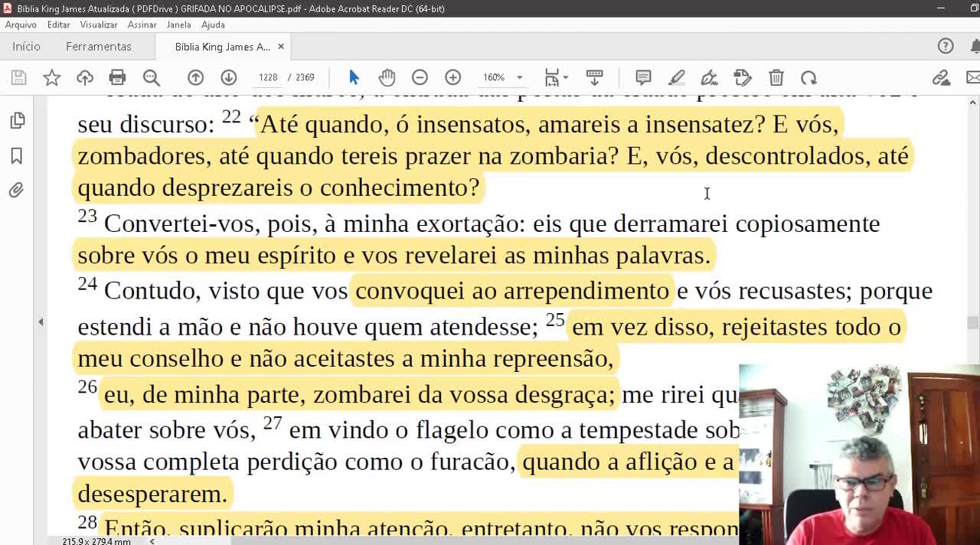The image size is (980, 545).
Task: Add a comment note with speech bubble icon
Action: coord(643,77)
